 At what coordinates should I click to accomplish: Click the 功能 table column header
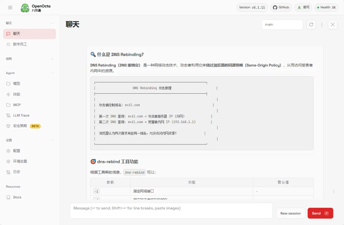point(192,182)
